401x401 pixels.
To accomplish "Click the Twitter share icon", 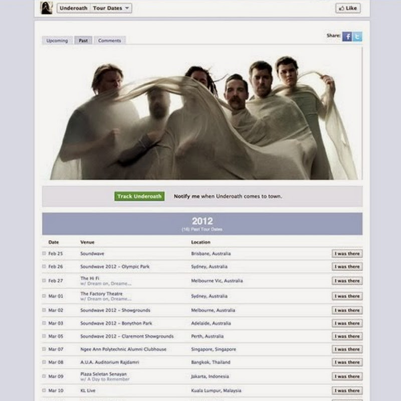I will [x=357, y=37].
